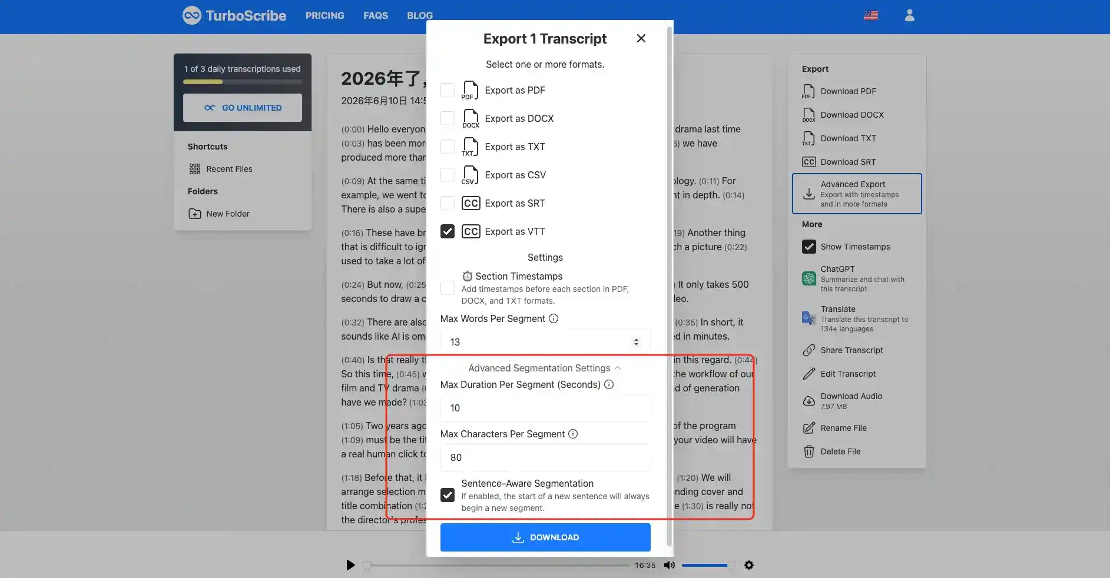Click the Max Words Per Segment field
The width and height of the screenshot is (1110, 578).
pos(545,342)
